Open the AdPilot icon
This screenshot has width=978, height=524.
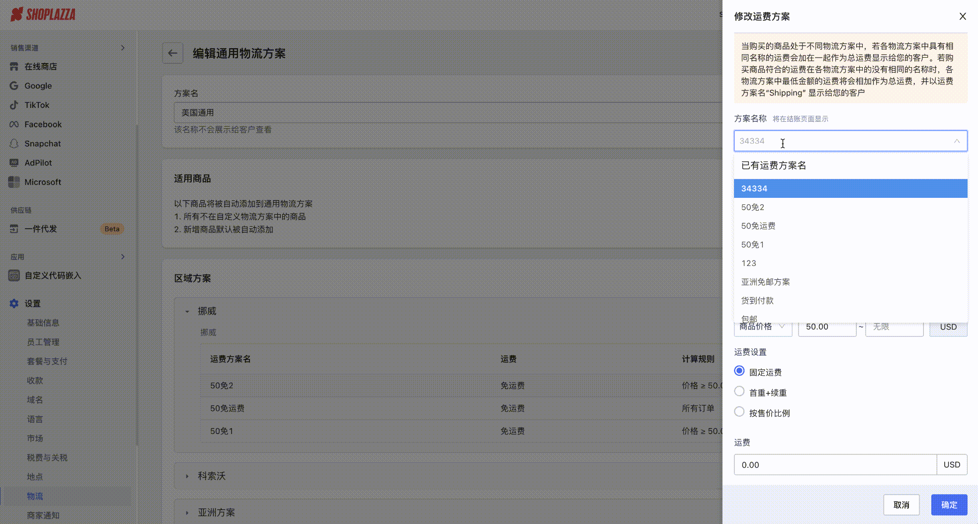[14, 163]
